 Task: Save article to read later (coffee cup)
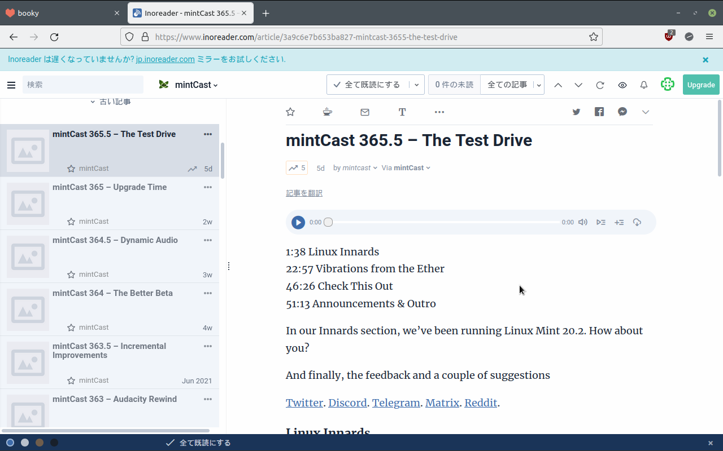(328, 112)
